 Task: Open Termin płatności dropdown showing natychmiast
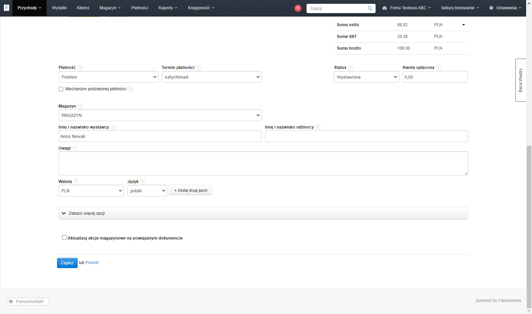tap(212, 77)
